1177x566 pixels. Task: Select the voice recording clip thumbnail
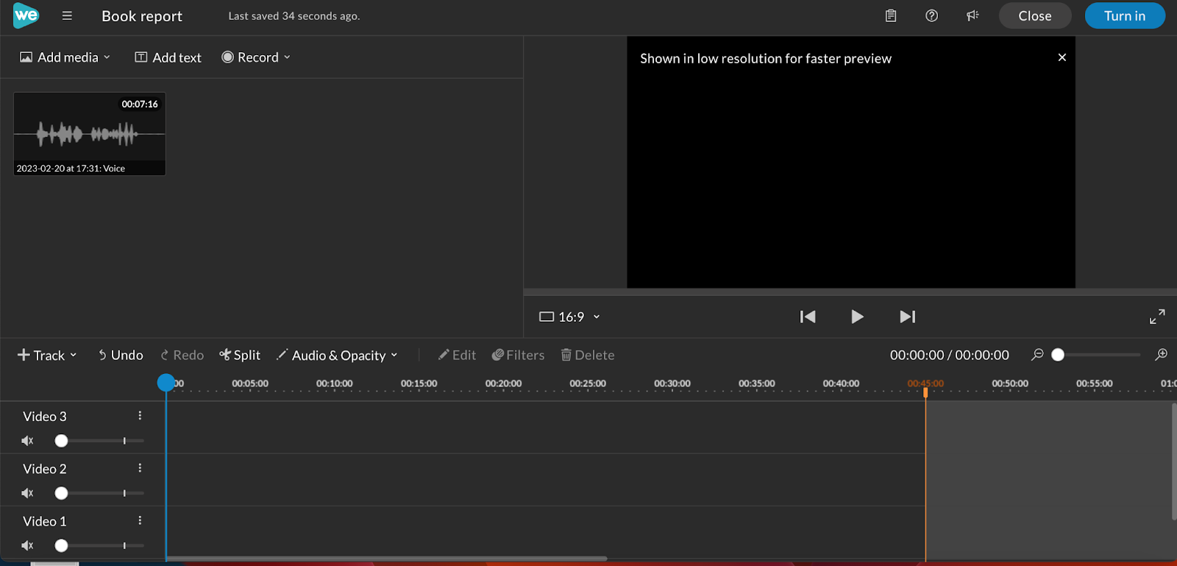tap(90, 133)
